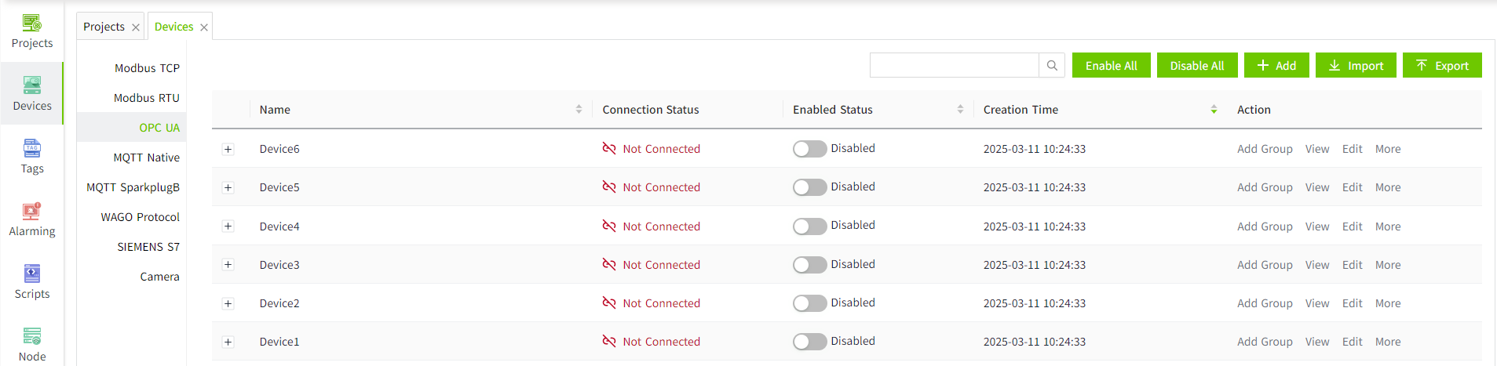
Task: Close the Devices tab
Action: point(204,27)
